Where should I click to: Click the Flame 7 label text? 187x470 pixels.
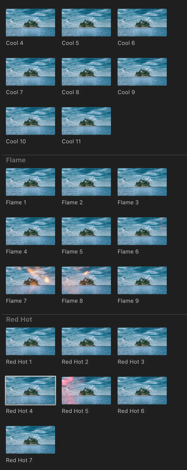click(x=16, y=301)
